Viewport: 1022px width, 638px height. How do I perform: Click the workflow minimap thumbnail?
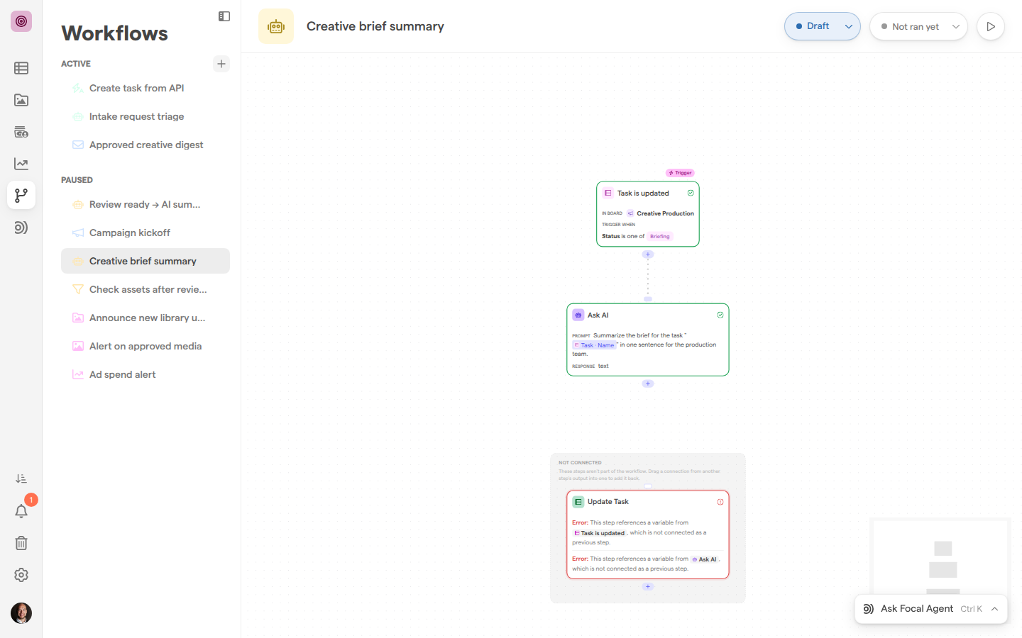[940, 556]
